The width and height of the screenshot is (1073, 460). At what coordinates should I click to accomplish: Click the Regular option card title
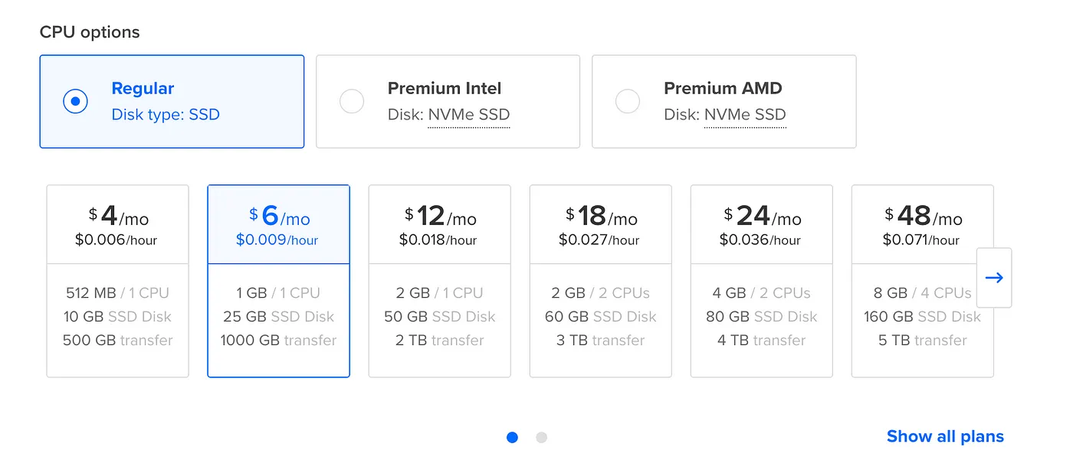[143, 88]
